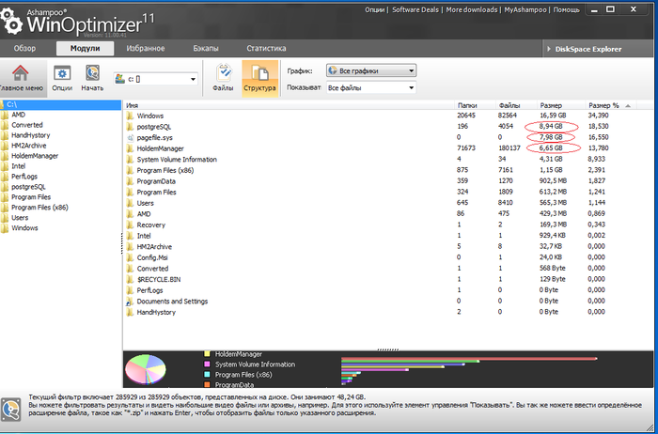Expand the DiskSpace Explorer arrow panel
This screenshot has width=658, height=434.
coord(549,49)
